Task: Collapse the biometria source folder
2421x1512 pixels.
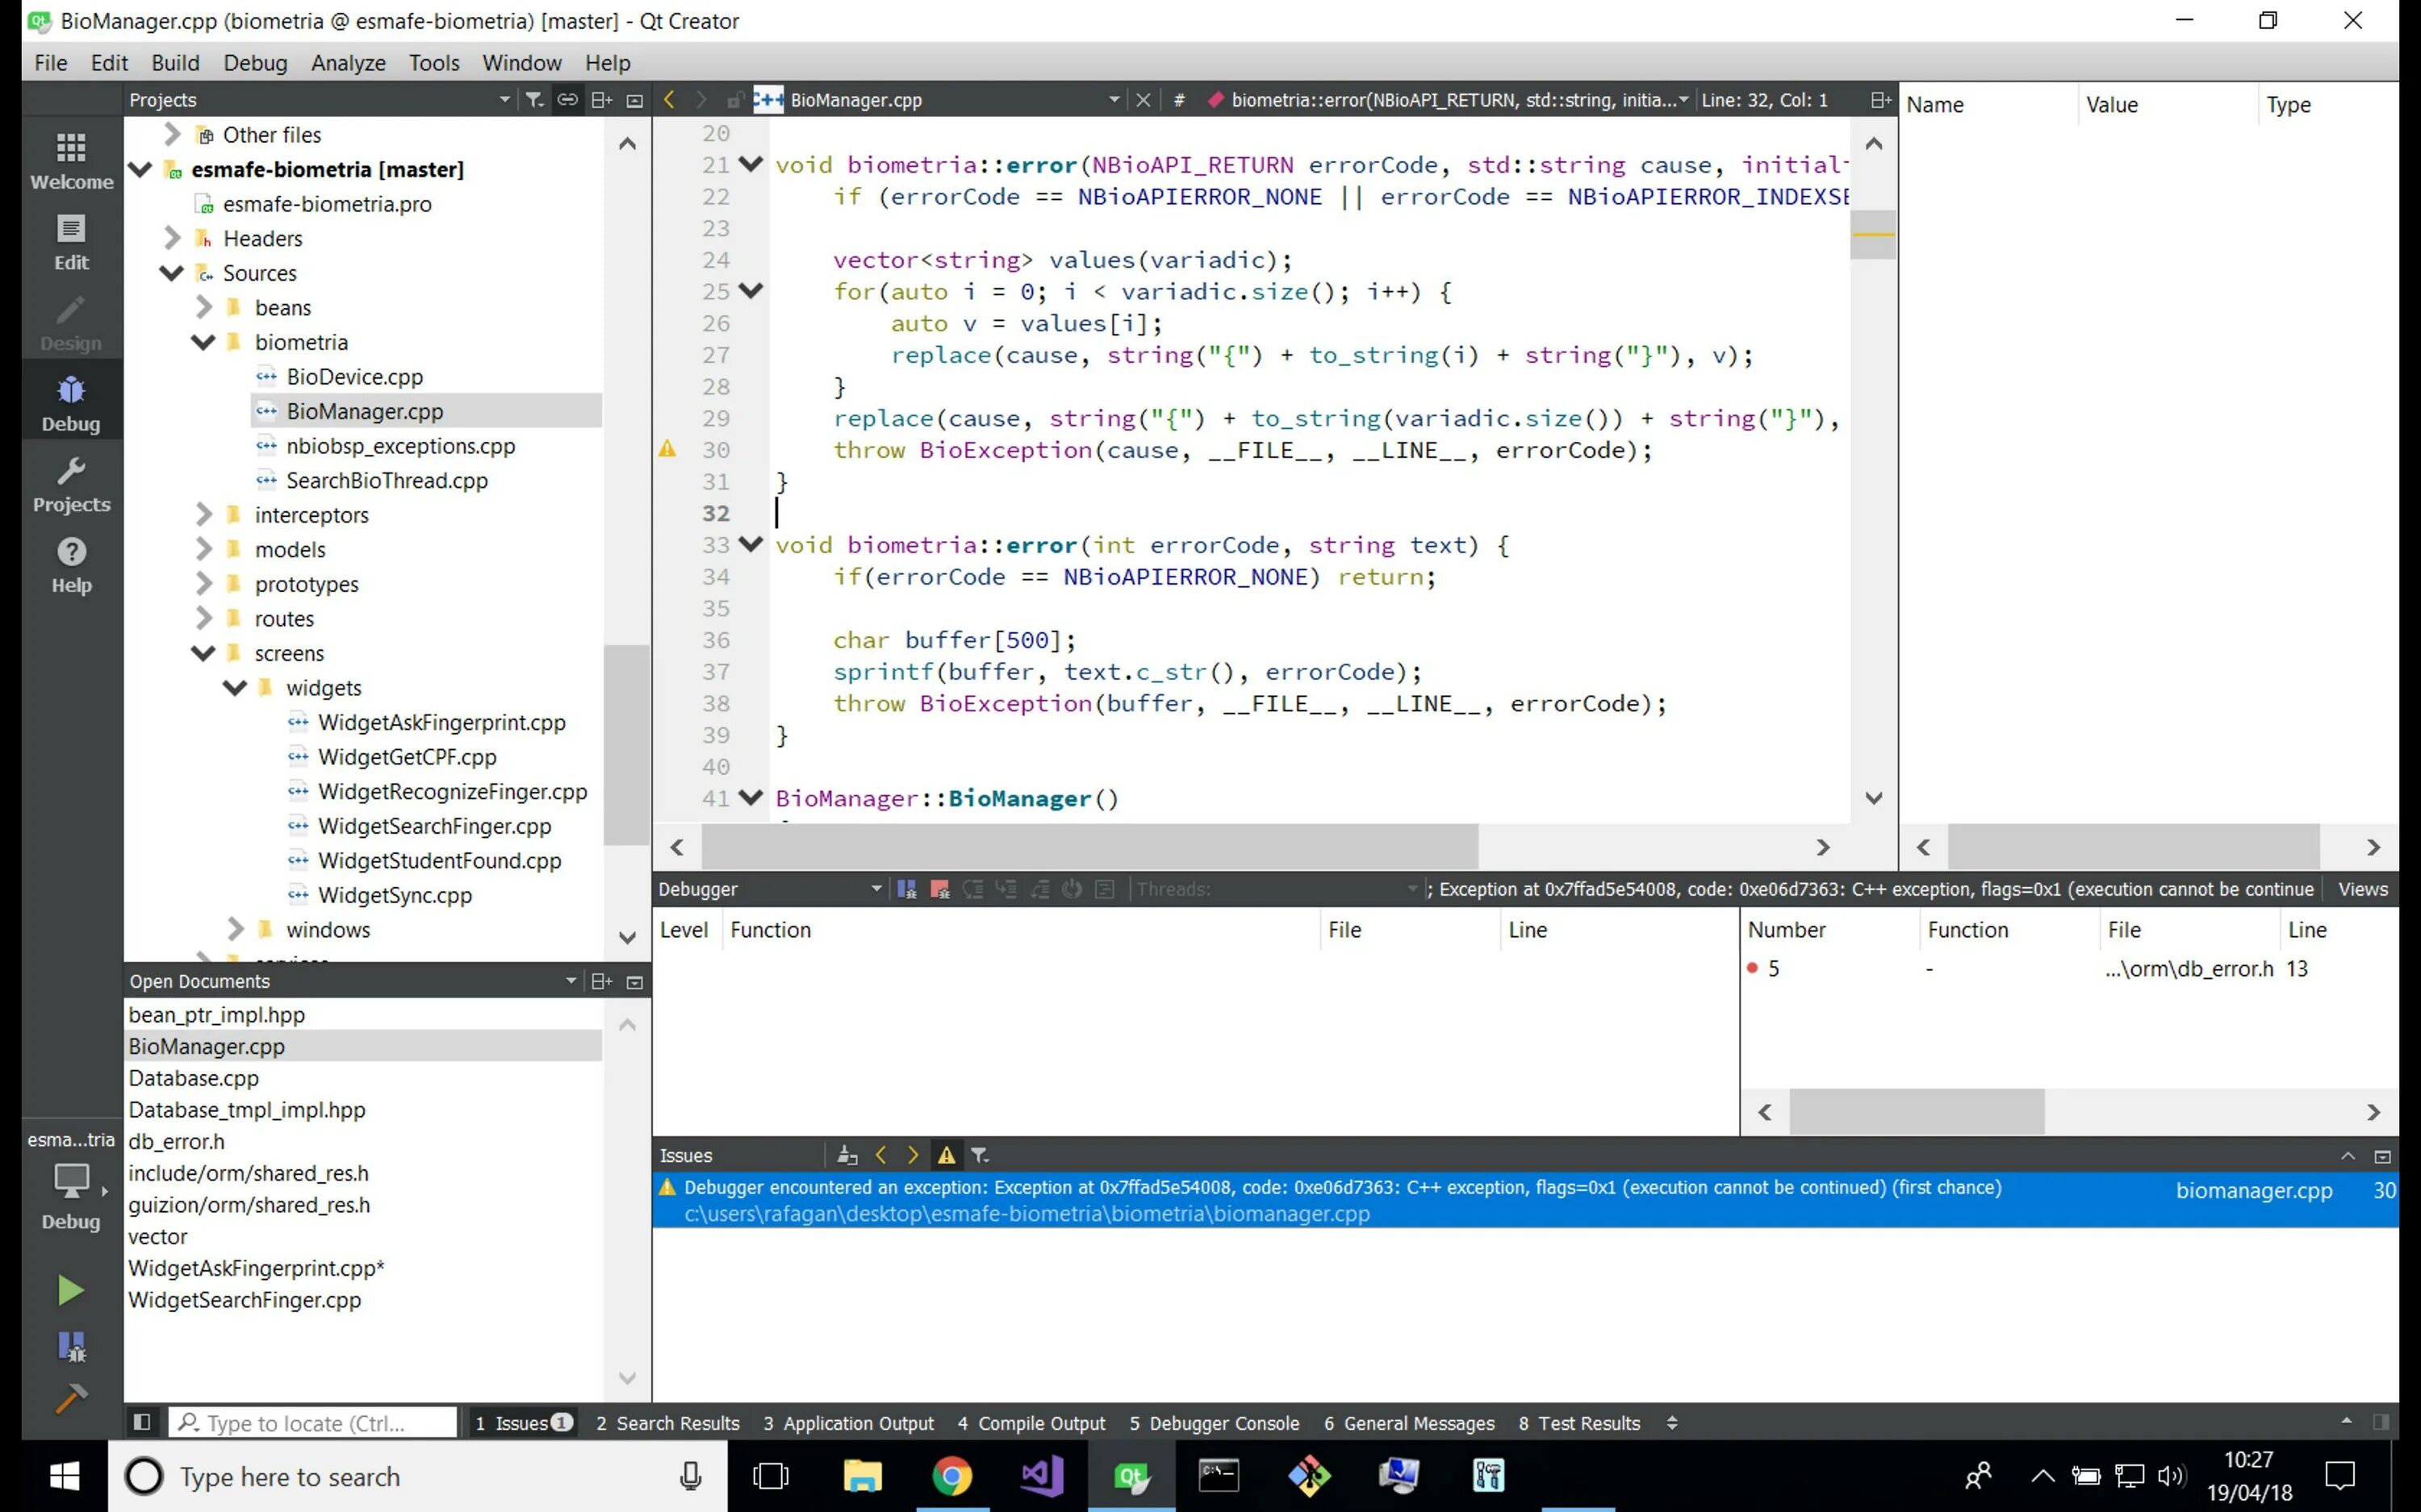Action: (x=203, y=342)
